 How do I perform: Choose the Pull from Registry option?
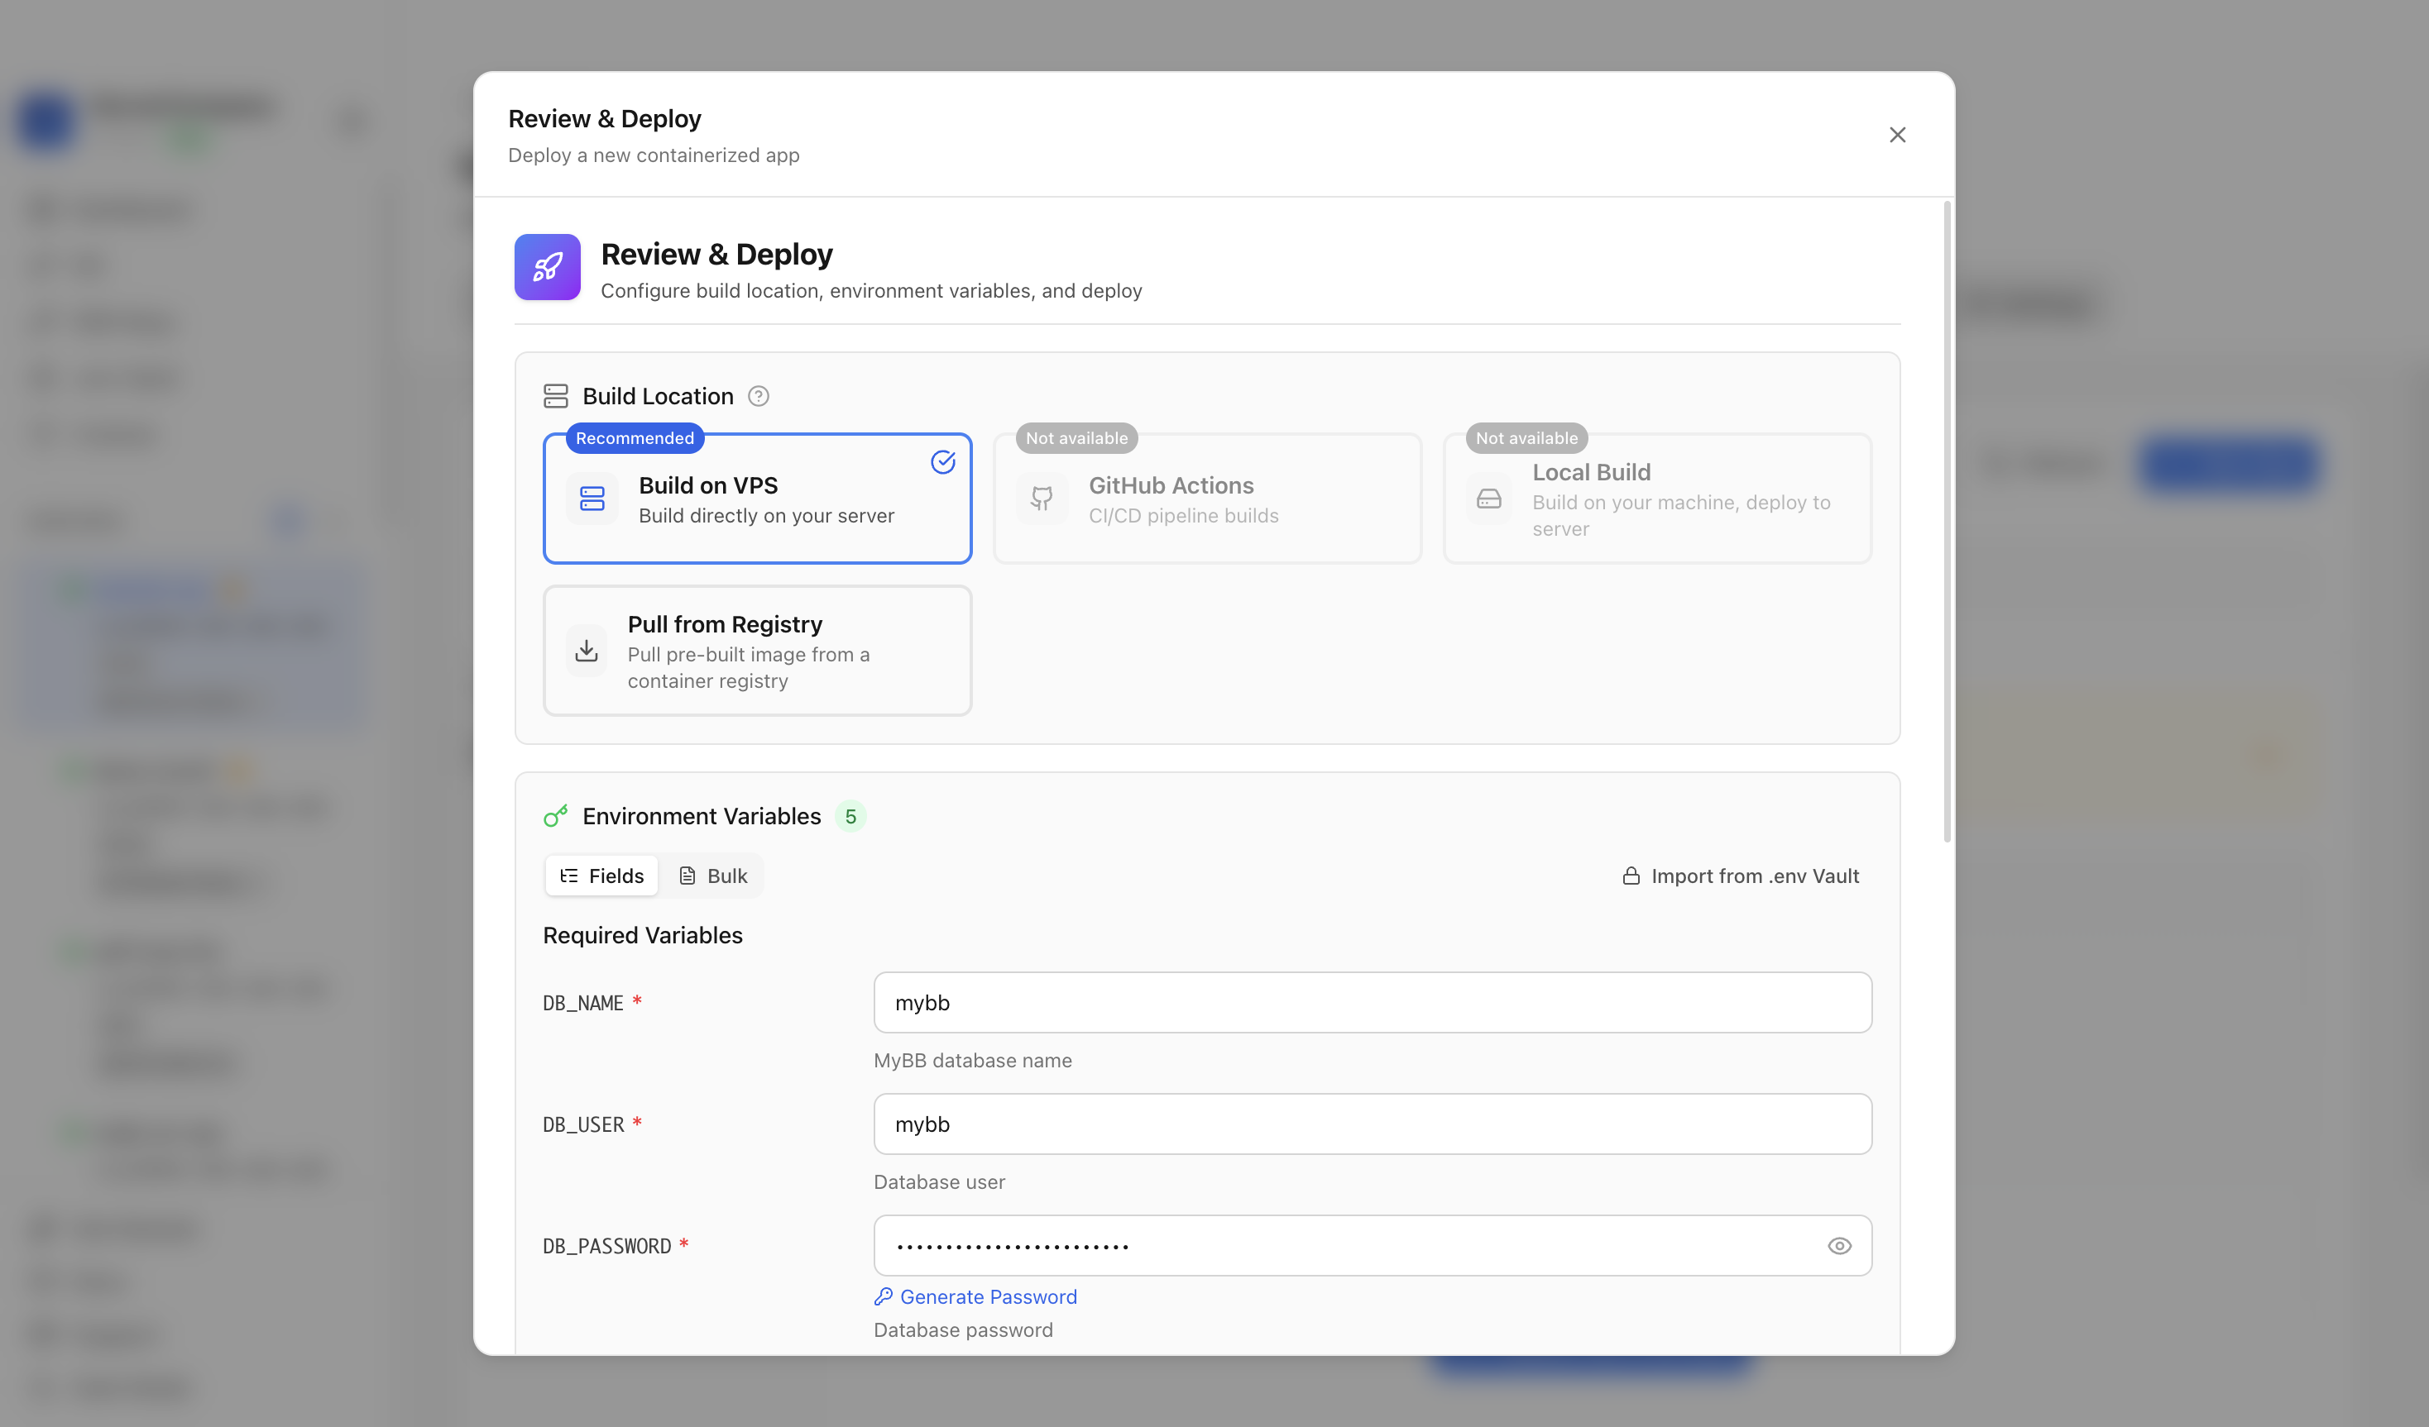click(x=758, y=651)
